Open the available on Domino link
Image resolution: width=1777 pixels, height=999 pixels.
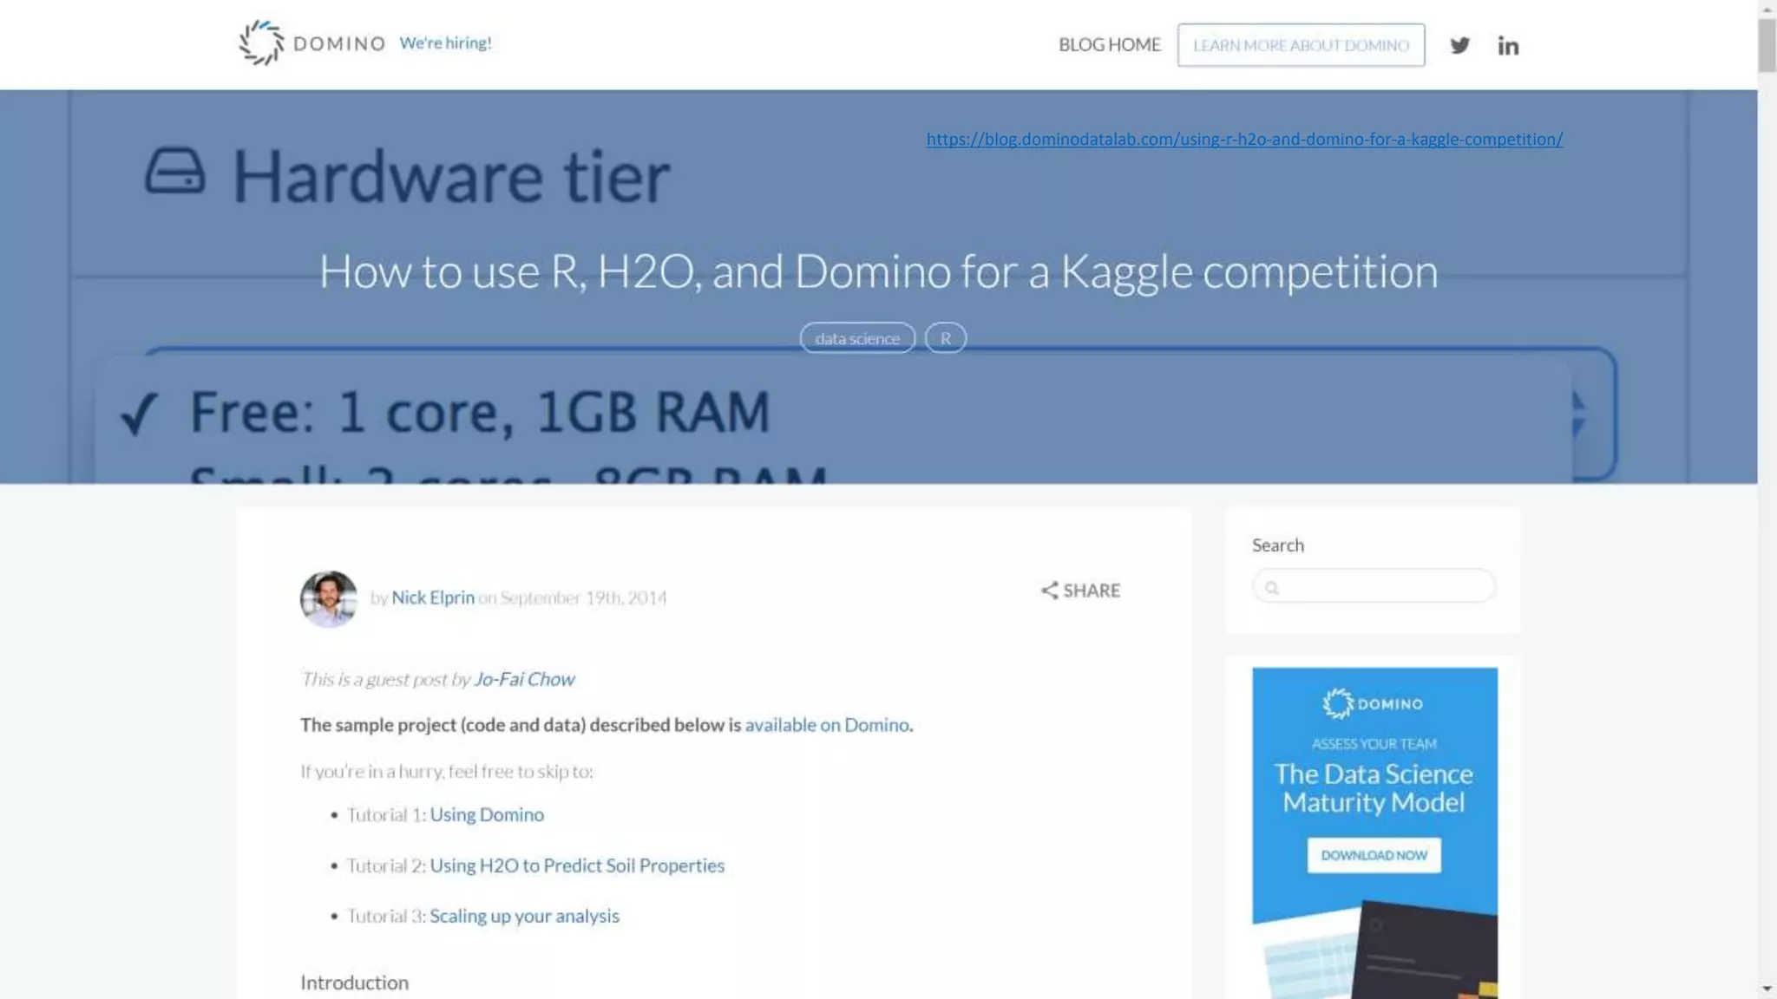[827, 725]
